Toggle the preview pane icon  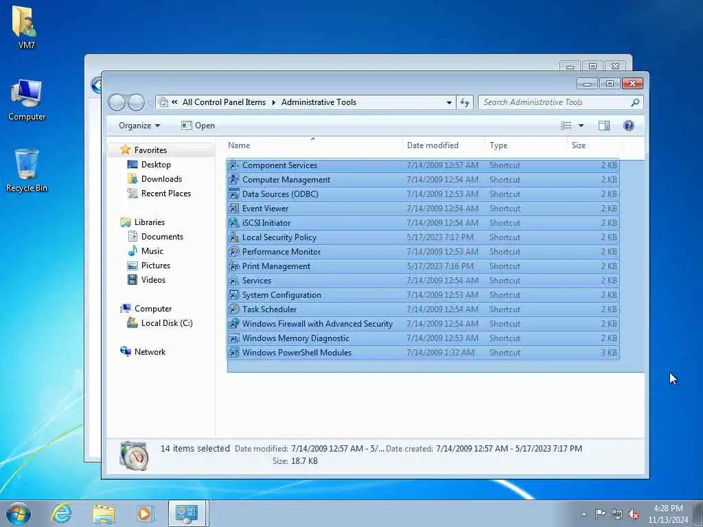[604, 126]
